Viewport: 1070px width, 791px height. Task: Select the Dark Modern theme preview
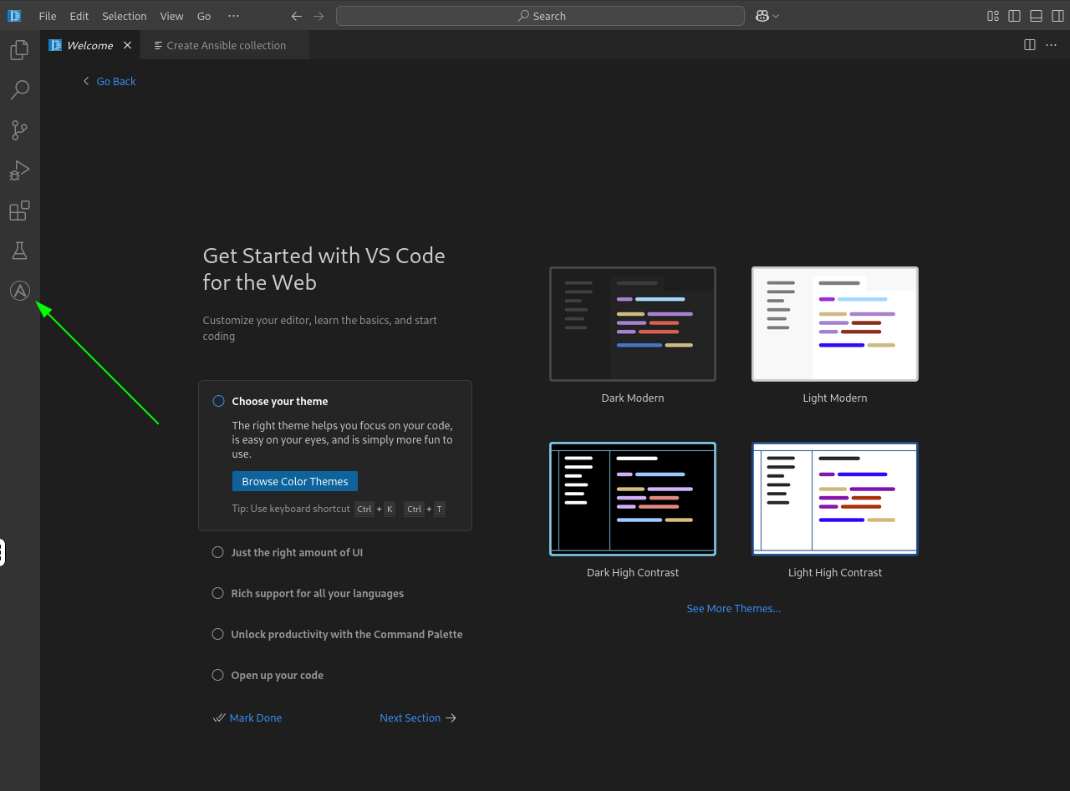[x=633, y=324]
